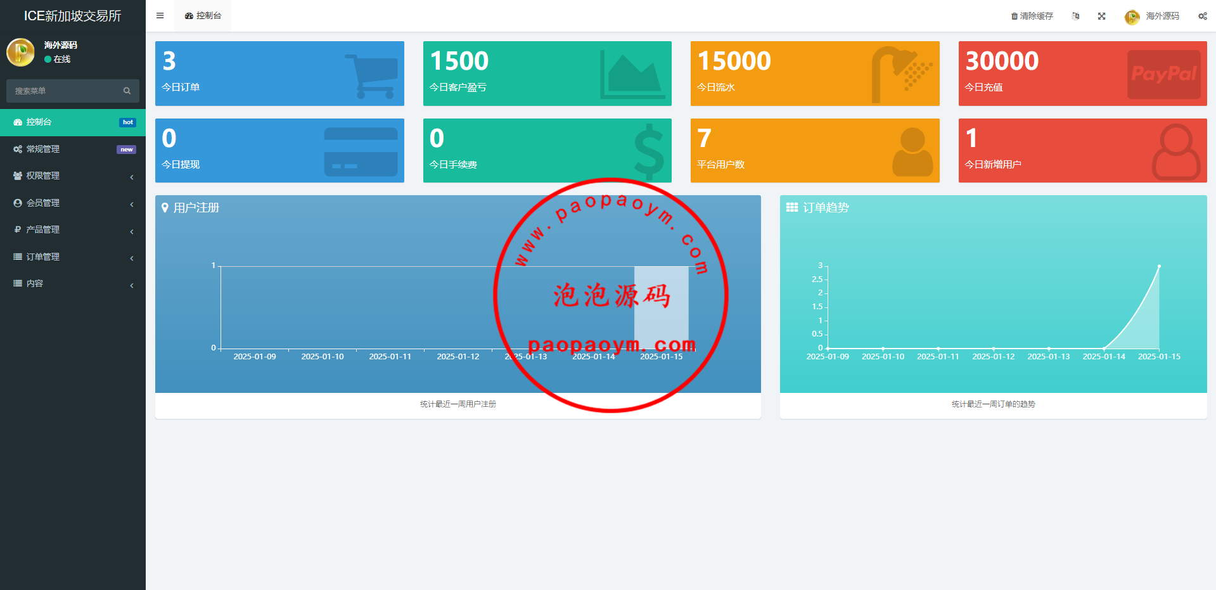This screenshot has width=1216, height=590.
Task: Open the settings gears icon at top right
Action: tap(1202, 16)
